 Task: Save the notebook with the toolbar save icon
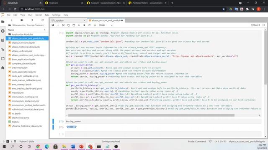coord(53,25)
